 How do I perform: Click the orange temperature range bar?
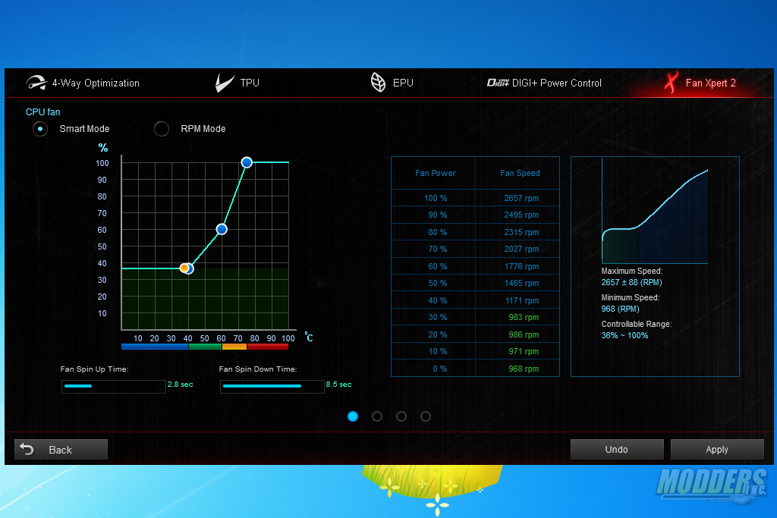[x=234, y=347]
